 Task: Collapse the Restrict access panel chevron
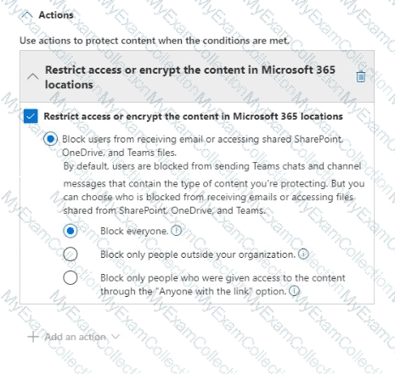coord(33,76)
